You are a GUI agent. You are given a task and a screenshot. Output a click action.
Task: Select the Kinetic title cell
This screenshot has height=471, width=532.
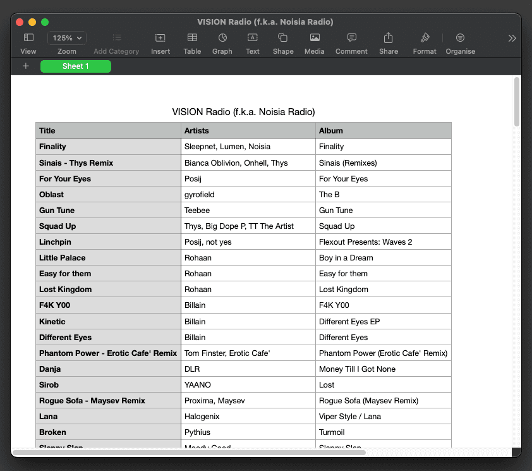(x=108, y=321)
